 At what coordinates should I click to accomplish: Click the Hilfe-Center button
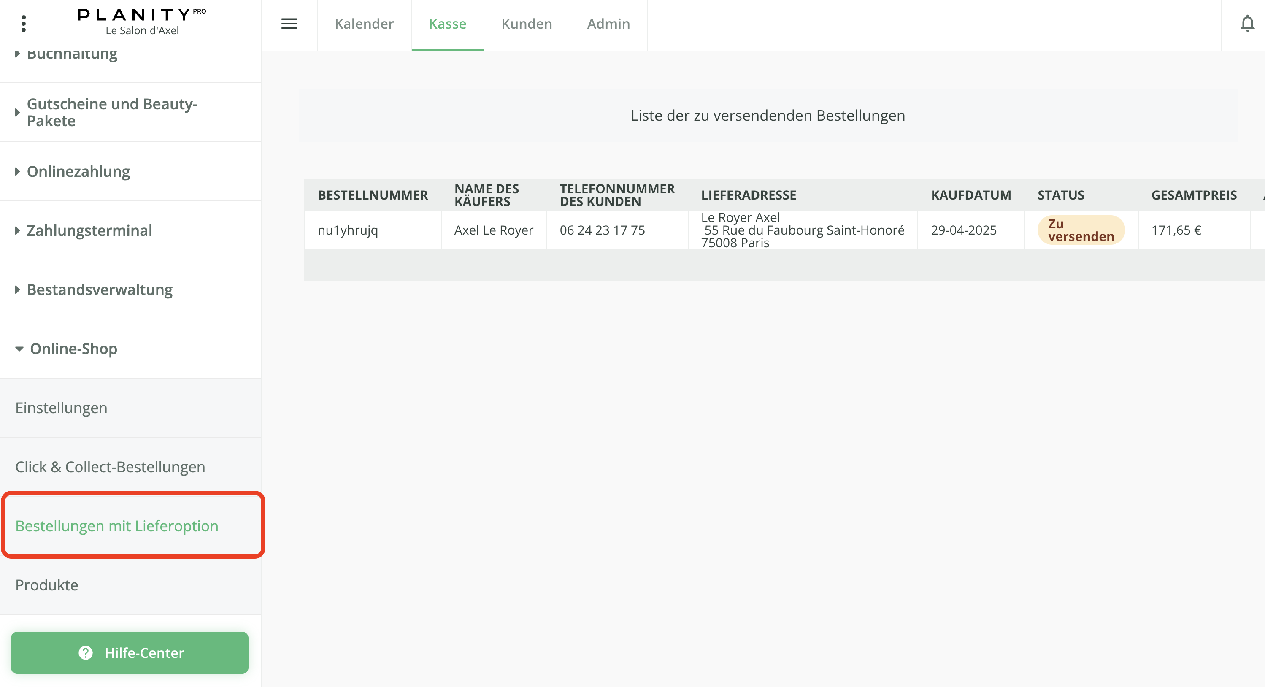tap(130, 653)
